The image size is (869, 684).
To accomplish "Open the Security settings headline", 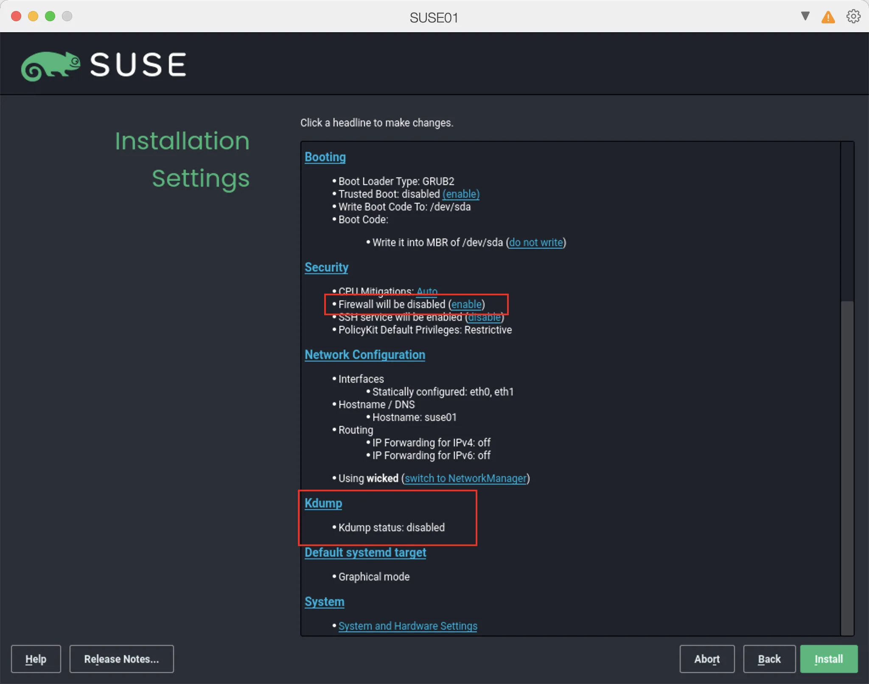I will (x=326, y=267).
